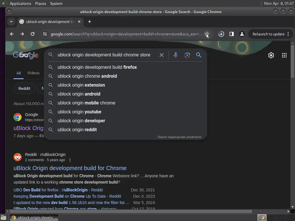Open 'uBlock Origin development build for Chrome' result
The height and width of the screenshot is (221, 295).
(70, 168)
